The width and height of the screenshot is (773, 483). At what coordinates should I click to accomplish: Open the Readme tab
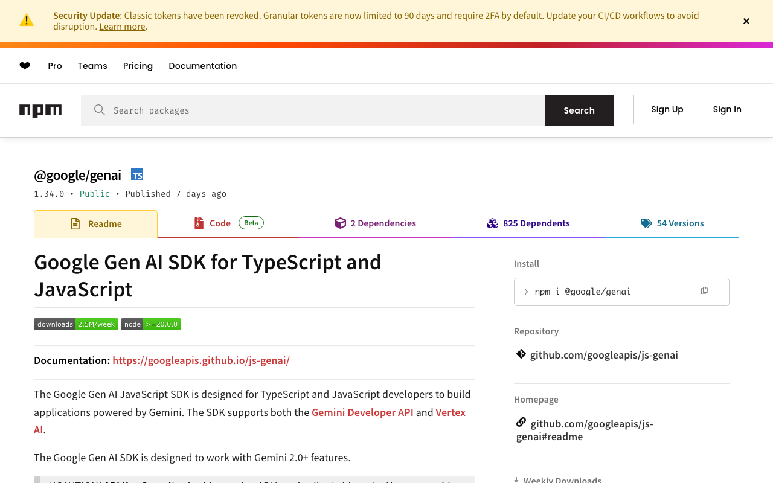click(96, 224)
